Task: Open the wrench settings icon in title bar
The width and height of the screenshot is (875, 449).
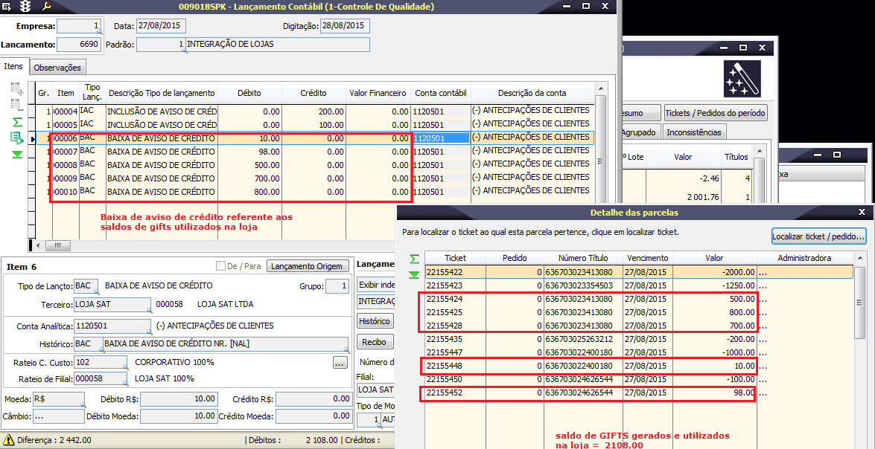Action: pos(46,7)
